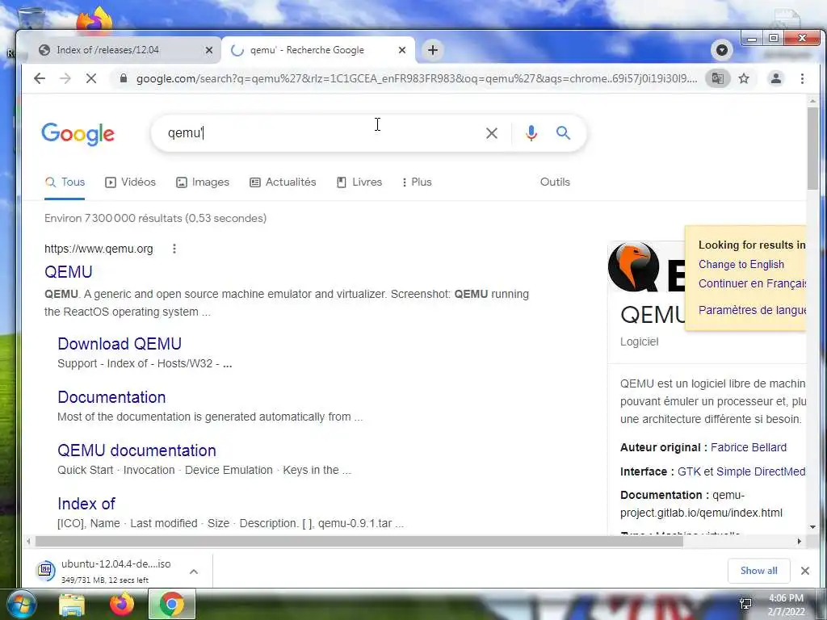The height and width of the screenshot is (620, 827).
Task: Open Fabrice Bellard author link
Action: pos(749,447)
